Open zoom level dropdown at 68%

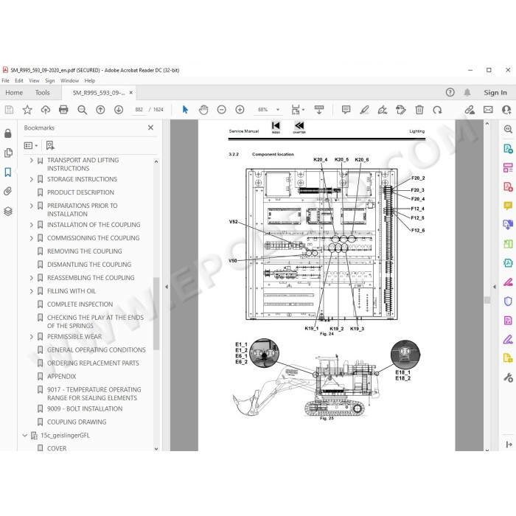[278, 110]
